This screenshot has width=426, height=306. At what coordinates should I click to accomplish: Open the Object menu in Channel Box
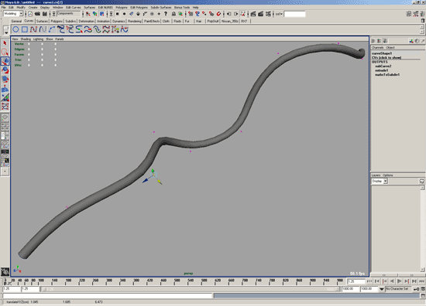(390, 47)
